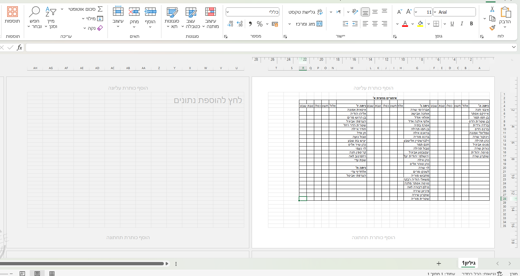Open the number format (כללי) dropdown
This screenshot has height=276, width=520.
tap(228, 12)
